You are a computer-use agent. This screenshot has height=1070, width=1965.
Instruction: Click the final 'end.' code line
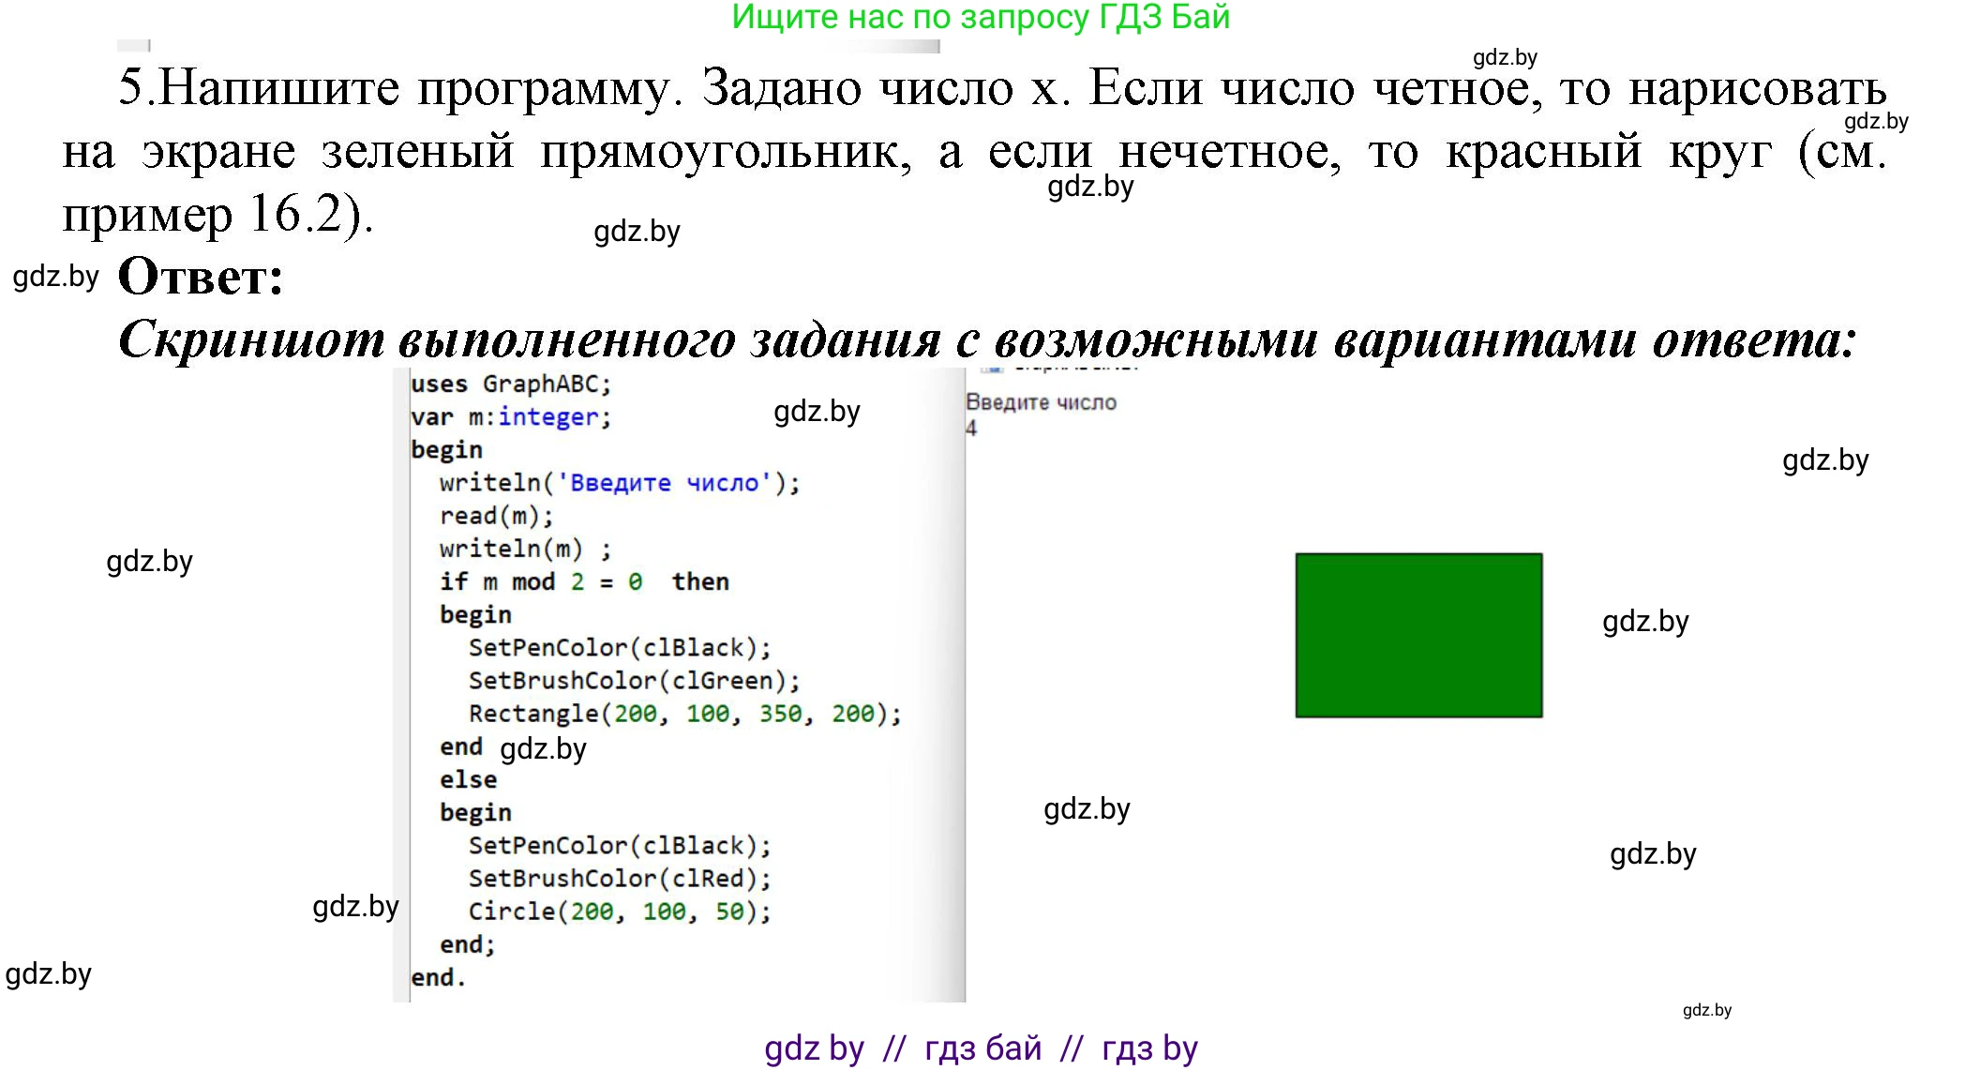(x=438, y=977)
